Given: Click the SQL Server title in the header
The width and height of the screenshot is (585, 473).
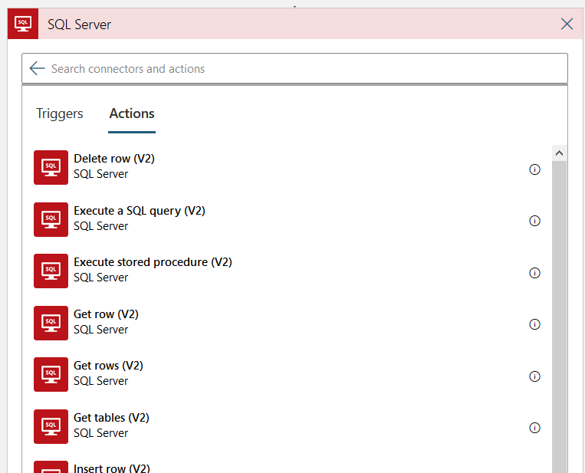Looking at the screenshot, I should [79, 25].
